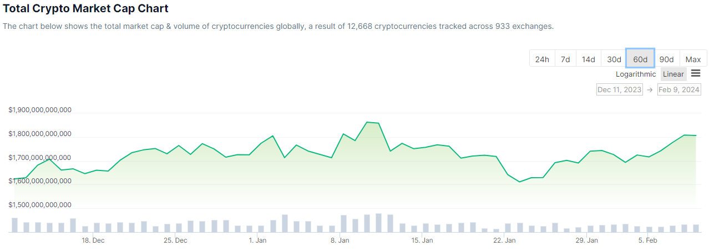Show the Max time range

pyautogui.click(x=693, y=59)
